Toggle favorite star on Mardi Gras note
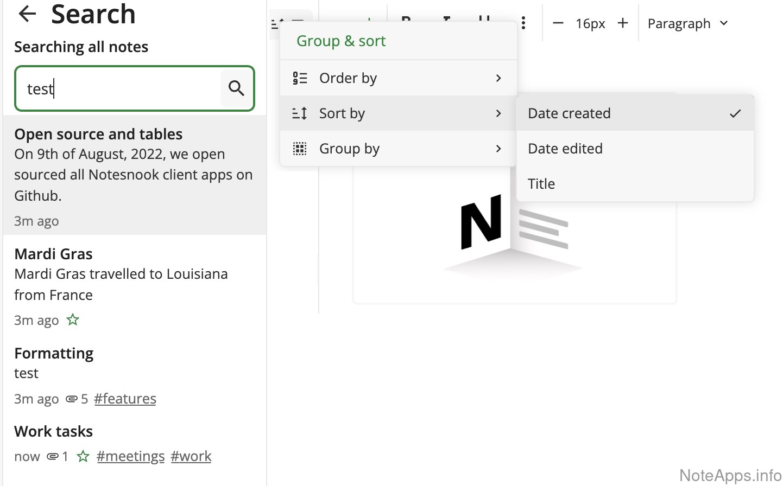This screenshot has width=783, height=486. pyautogui.click(x=73, y=320)
